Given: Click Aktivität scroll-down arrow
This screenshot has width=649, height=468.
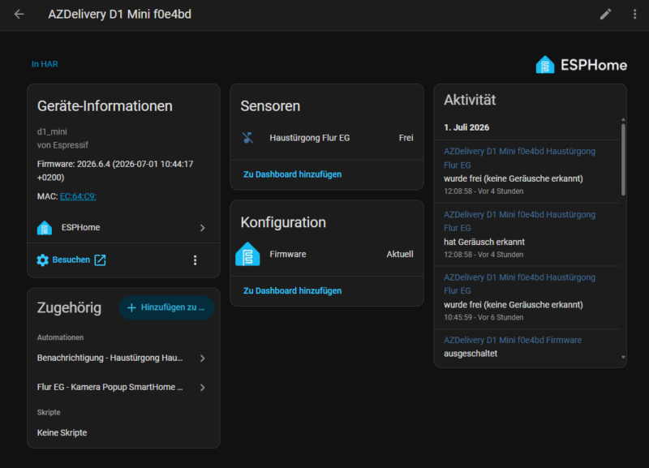Looking at the screenshot, I should coord(623,357).
